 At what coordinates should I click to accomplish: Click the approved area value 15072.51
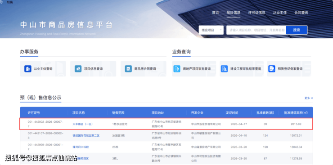coord(296,135)
